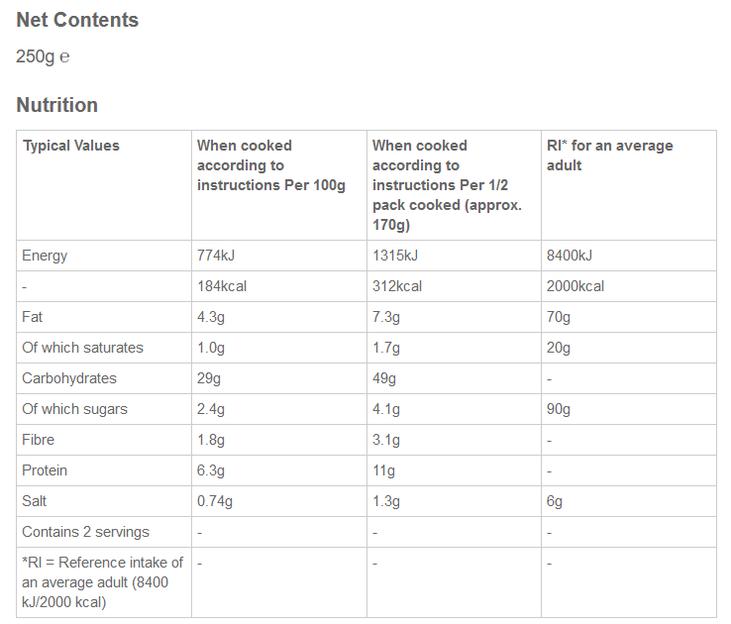Click the Fat row label
The image size is (731, 624).
[x=33, y=317]
